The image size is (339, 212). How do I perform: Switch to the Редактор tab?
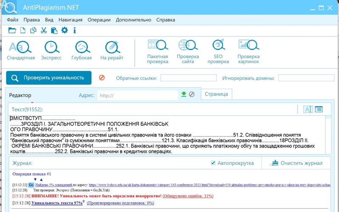(x=20, y=95)
